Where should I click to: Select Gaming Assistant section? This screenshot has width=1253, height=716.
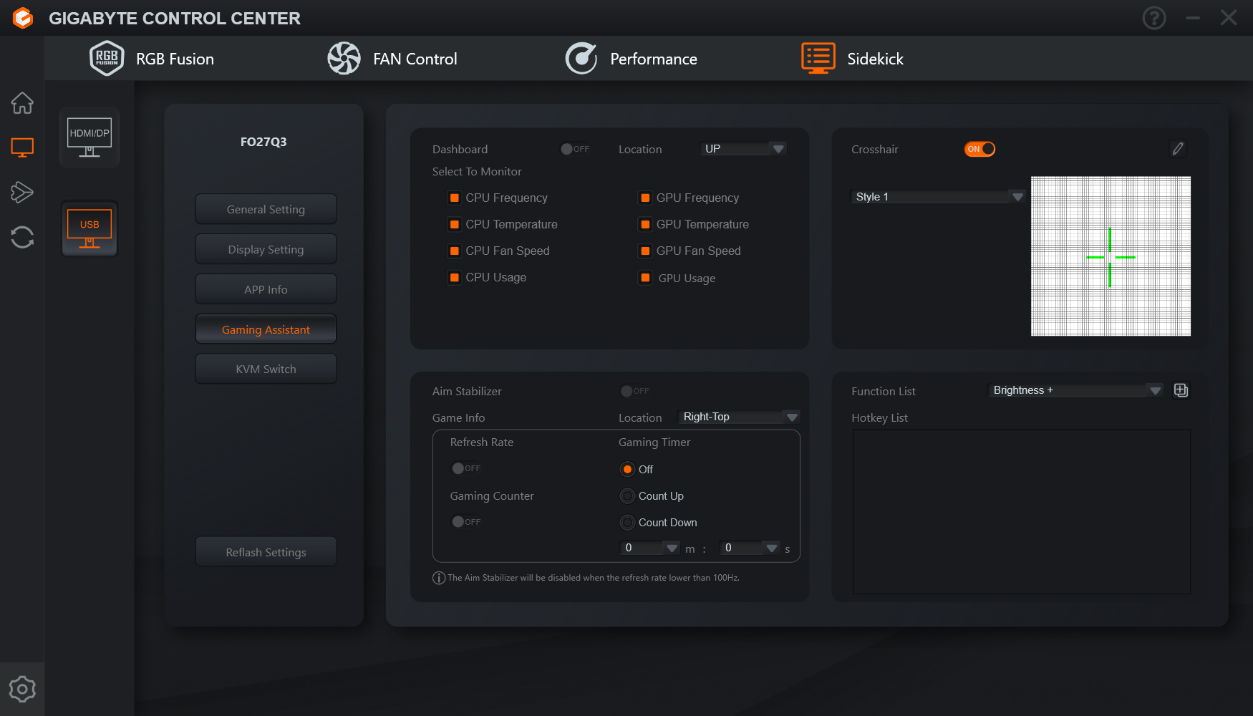(266, 329)
